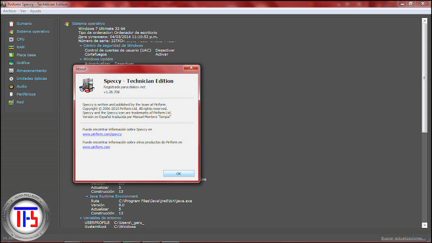Select the Placa base icon
Screen dimensions: 432x243
pyautogui.click(x=11, y=55)
